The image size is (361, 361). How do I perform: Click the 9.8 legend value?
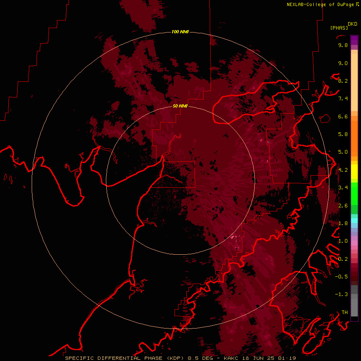click(343, 45)
